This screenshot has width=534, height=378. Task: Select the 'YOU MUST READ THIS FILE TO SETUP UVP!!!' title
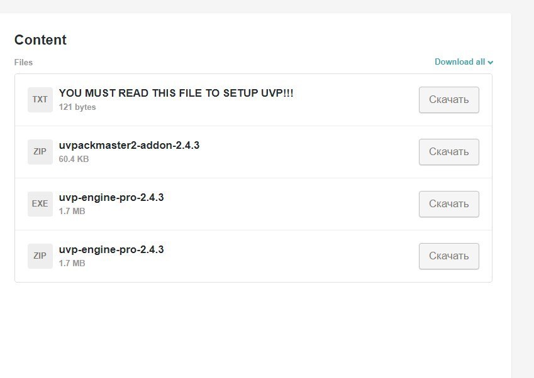click(176, 94)
